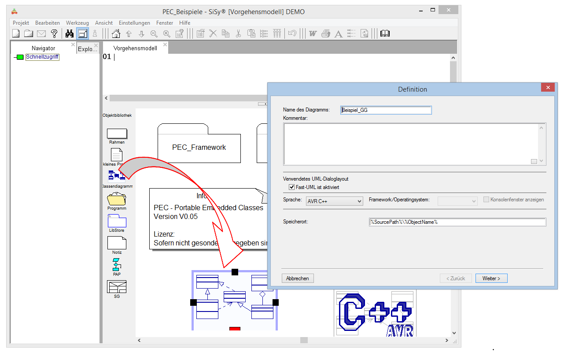Select the Rahmen object in Objektbibliothek
564x356 pixels.
point(117,133)
